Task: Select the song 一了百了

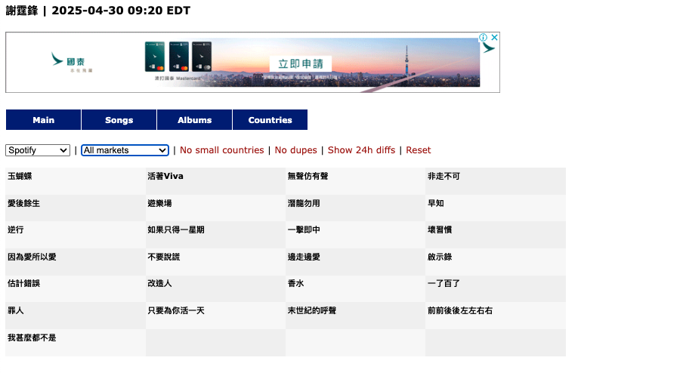Action: coord(444,283)
